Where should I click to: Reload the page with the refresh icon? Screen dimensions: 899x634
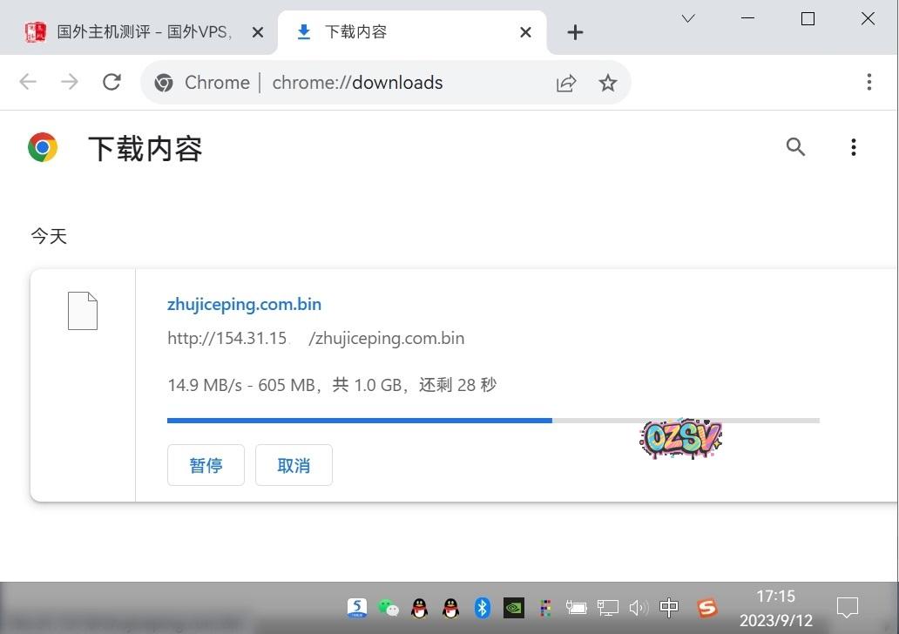tap(112, 83)
